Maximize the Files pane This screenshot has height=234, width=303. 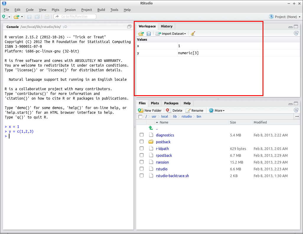coord(296,104)
